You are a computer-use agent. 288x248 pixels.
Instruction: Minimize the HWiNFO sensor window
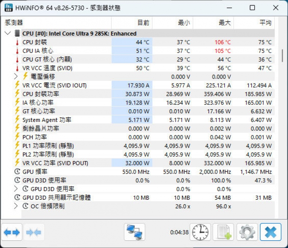[229, 8]
